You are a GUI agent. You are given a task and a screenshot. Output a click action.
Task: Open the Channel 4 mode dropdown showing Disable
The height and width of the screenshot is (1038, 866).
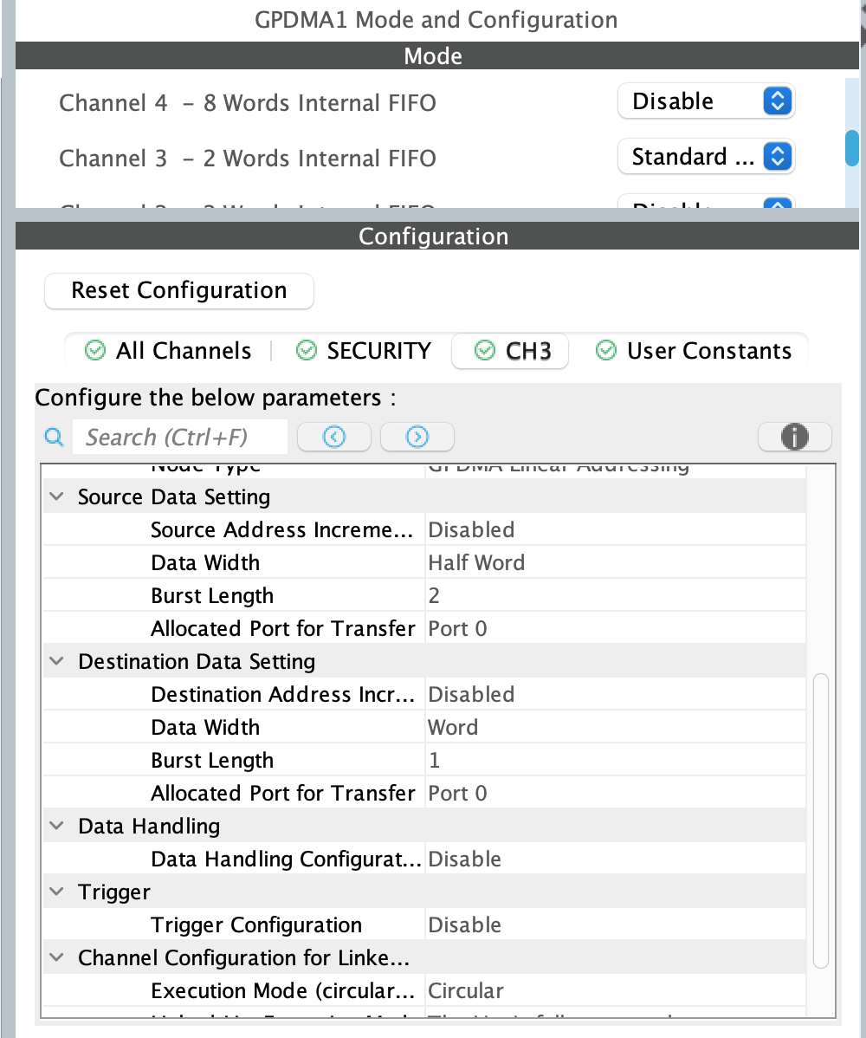coord(706,101)
